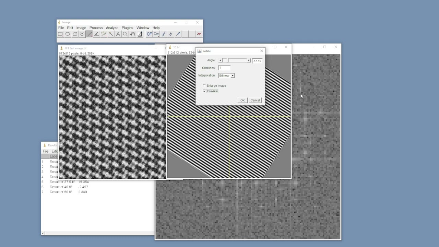Enable the Enlarge image checkbox

(204, 86)
